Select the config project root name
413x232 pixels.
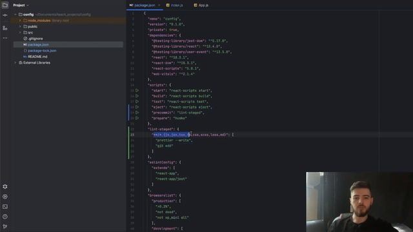(28, 14)
